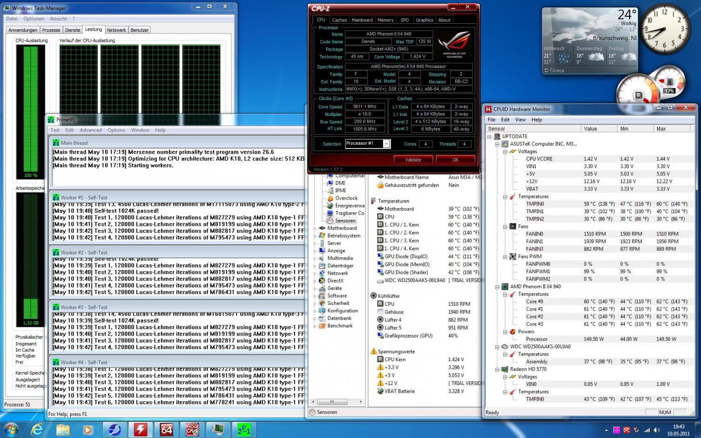Open the Prime95 Advanced menu
Viewport: 701px width, 438px height.
(x=90, y=130)
